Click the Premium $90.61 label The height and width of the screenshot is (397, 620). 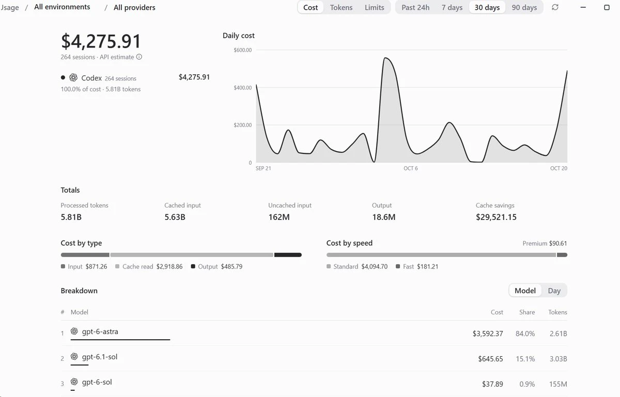tap(545, 243)
